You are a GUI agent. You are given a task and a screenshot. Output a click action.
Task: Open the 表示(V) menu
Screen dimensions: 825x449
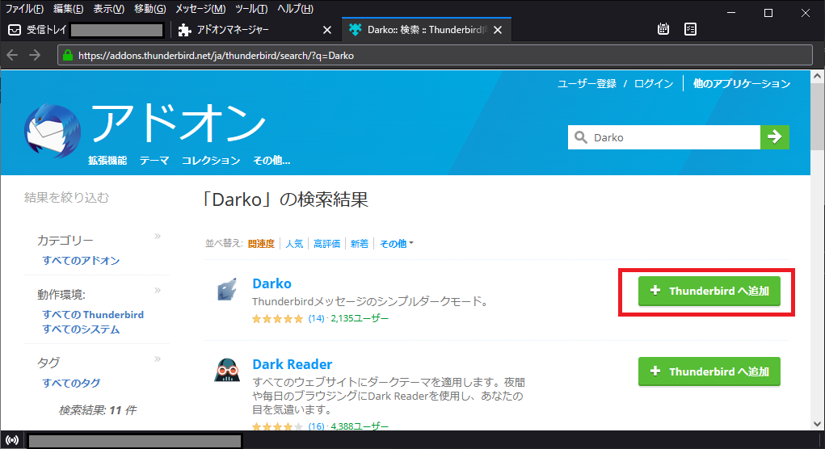tap(109, 8)
